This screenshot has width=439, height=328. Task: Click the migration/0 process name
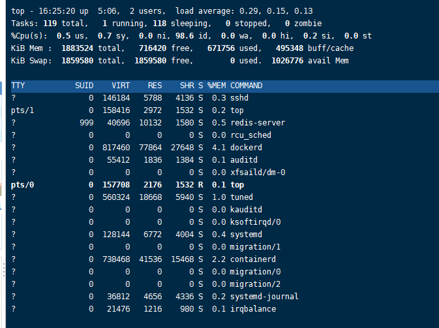(x=255, y=272)
